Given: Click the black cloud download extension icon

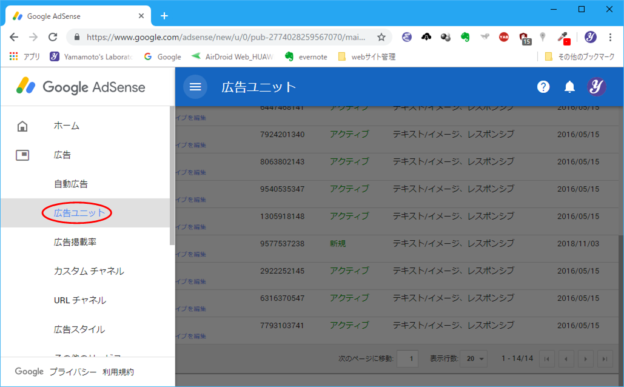Looking at the screenshot, I should [426, 37].
